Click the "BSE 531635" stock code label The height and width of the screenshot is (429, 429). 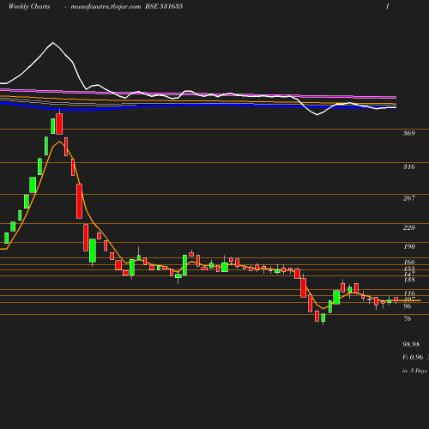tap(164, 6)
